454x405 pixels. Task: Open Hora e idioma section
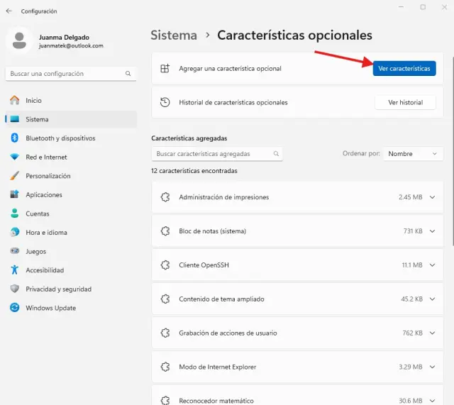click(x=46, y=233)
